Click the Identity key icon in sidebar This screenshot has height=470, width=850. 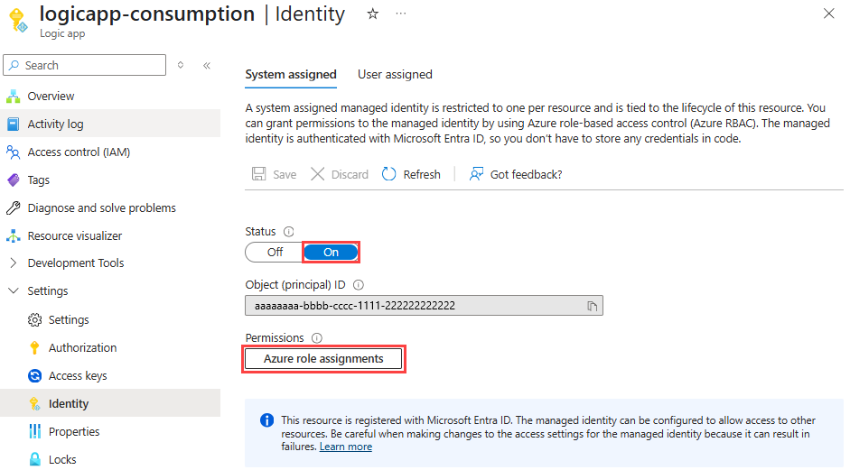pos(34,404)
